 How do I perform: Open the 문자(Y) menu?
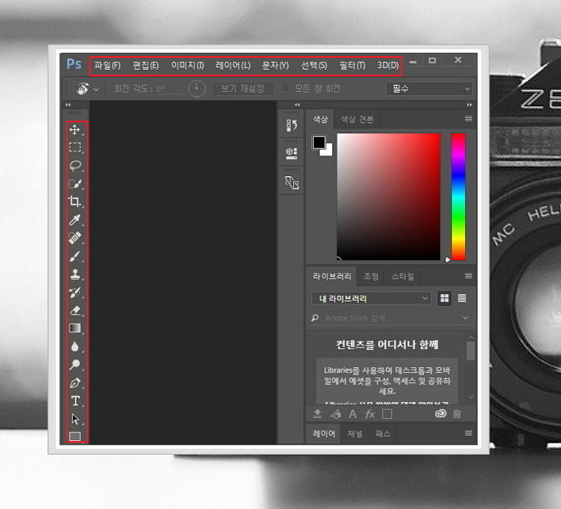point(275,65)
